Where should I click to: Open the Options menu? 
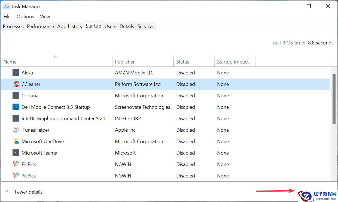(x=25, y=17)
